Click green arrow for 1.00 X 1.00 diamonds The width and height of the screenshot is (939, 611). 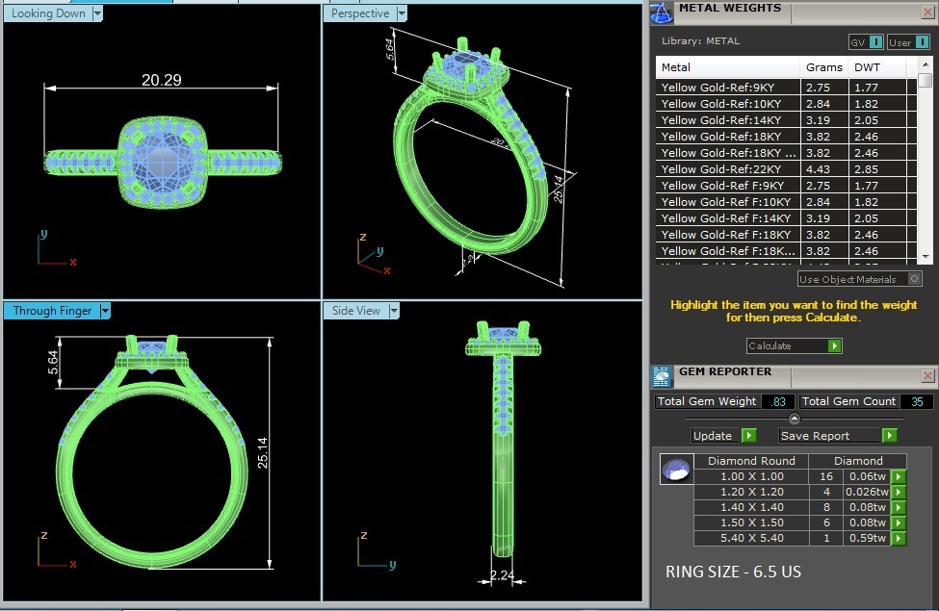[x=899, y=476]
